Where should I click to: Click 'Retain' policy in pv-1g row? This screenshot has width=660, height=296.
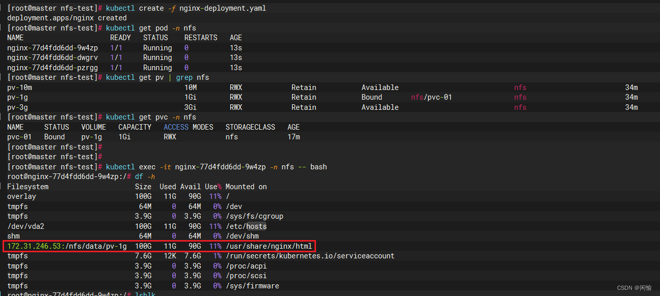click(304, 97)
